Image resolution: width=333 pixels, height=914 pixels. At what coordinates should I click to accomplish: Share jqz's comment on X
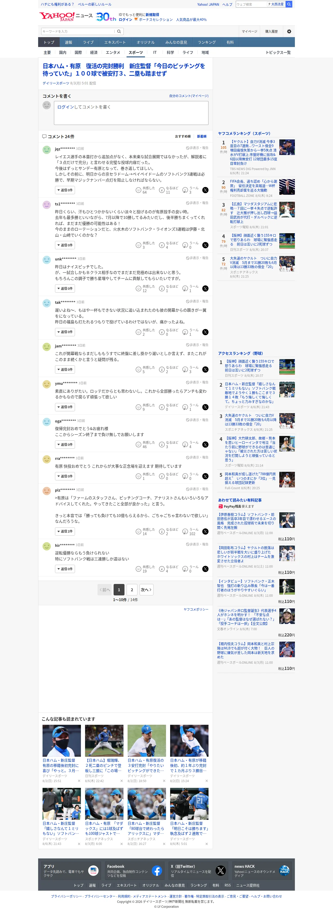[205, 190]
